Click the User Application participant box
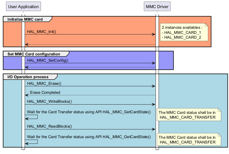Screen dimensions: 229x154 (23, 7)
